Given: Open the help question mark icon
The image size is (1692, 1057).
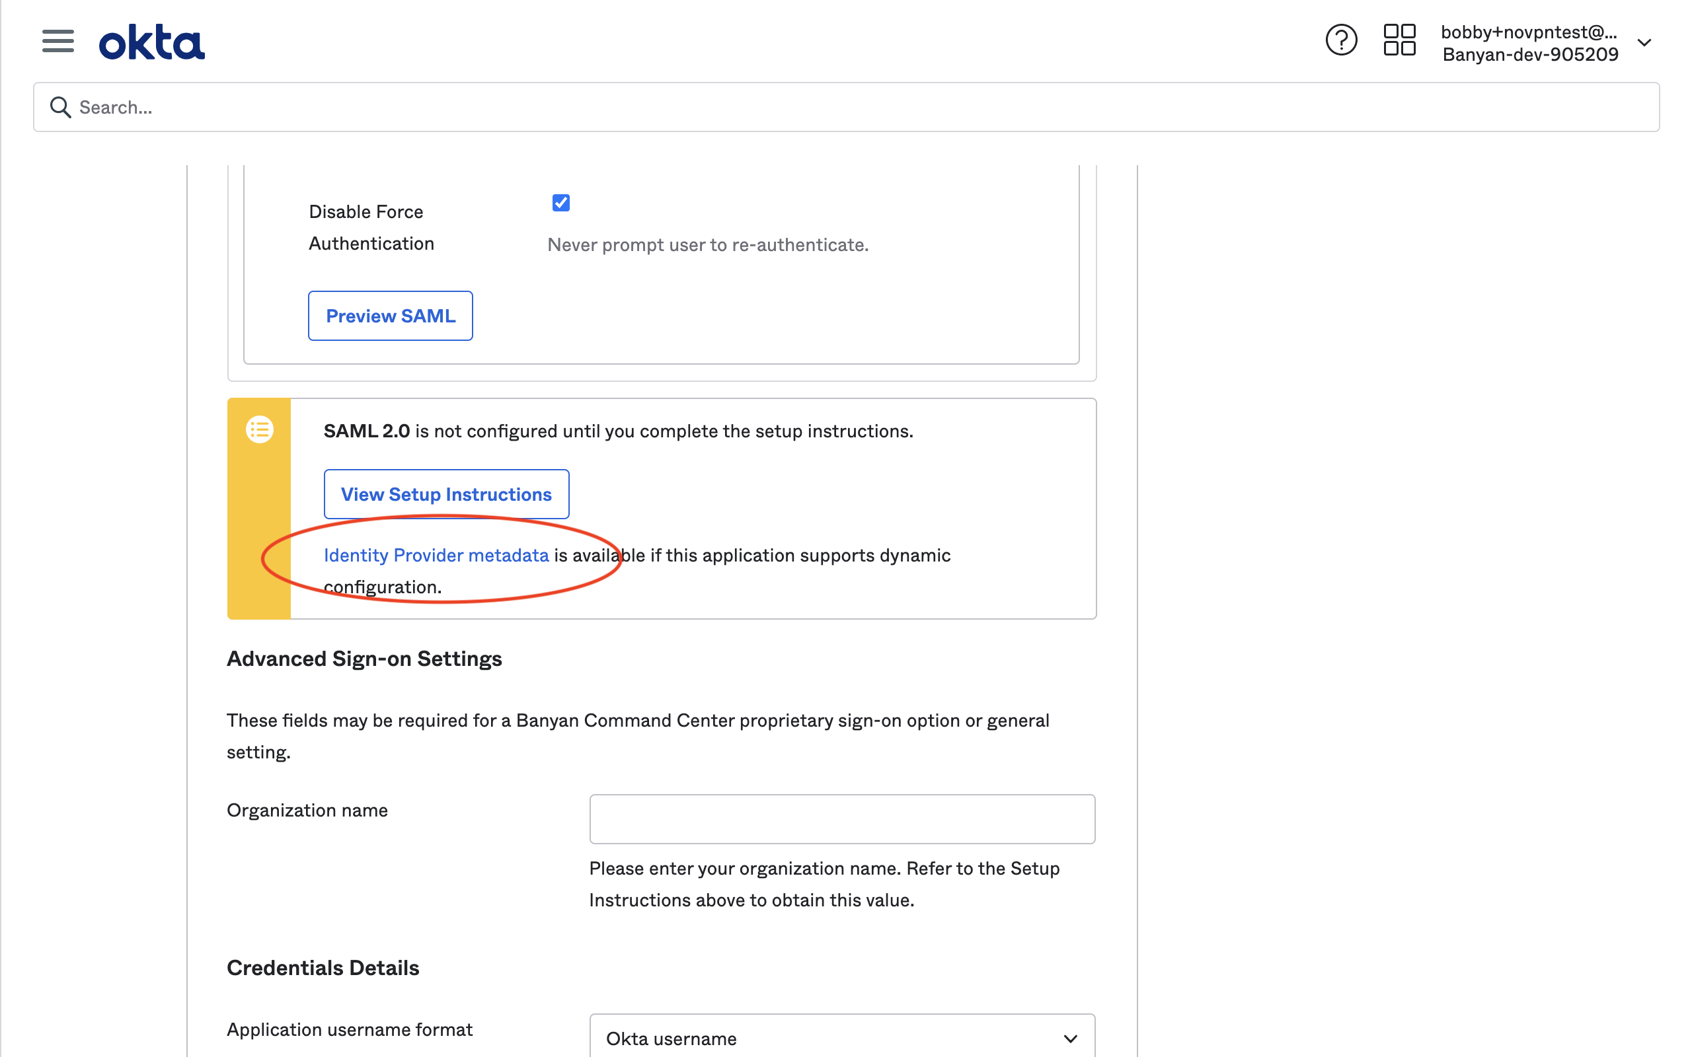Looking at the screenshot, I should coord(1340,40).
